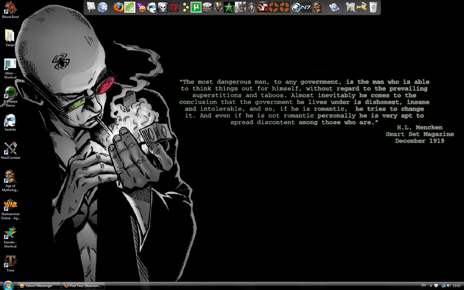
Task: Open the Recycle Bin in the dock
Action: [373, 7]
